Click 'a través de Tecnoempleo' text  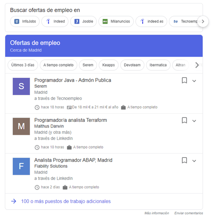(x=58, y=98)
